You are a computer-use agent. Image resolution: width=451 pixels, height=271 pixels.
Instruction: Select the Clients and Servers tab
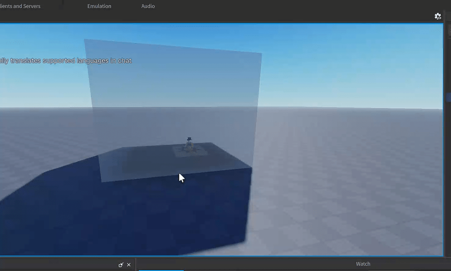click(x=20, y=6)
